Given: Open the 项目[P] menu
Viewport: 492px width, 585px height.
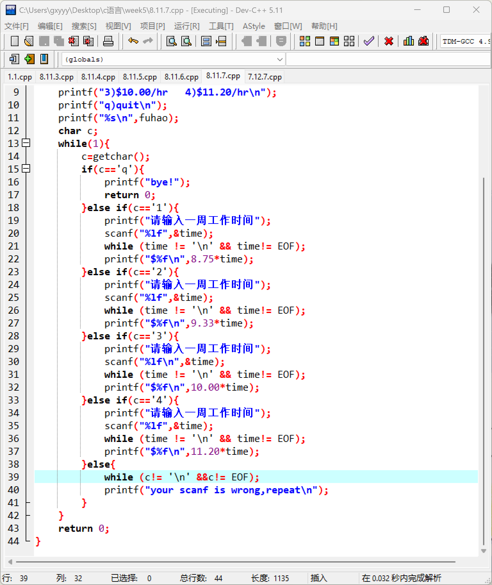Looking at the screenshot, I should pyautogui.click(x=152, y=26).
